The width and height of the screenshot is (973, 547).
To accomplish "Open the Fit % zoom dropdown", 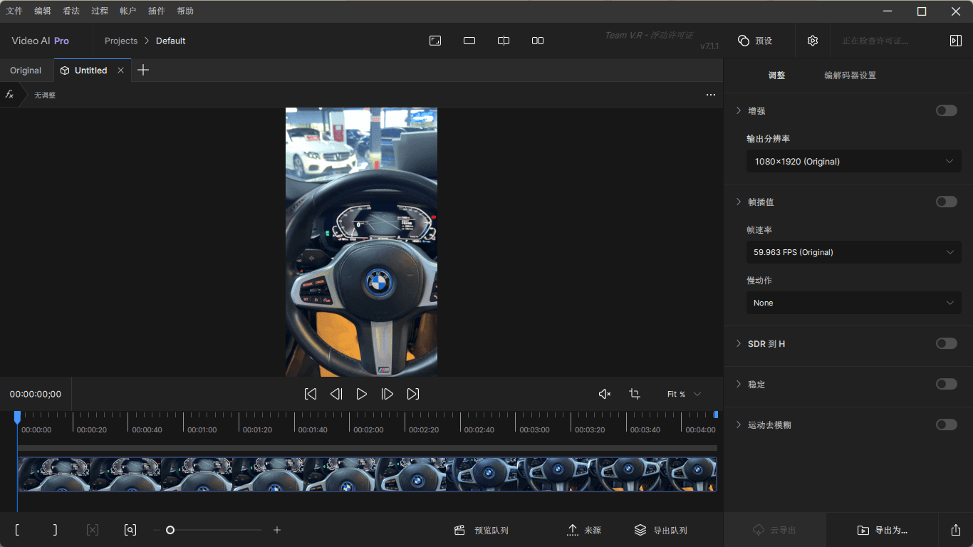I will [682, 393].
